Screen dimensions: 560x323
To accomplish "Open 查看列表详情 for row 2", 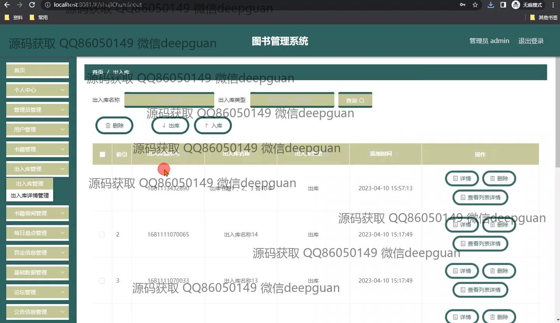I will (480, 244).
